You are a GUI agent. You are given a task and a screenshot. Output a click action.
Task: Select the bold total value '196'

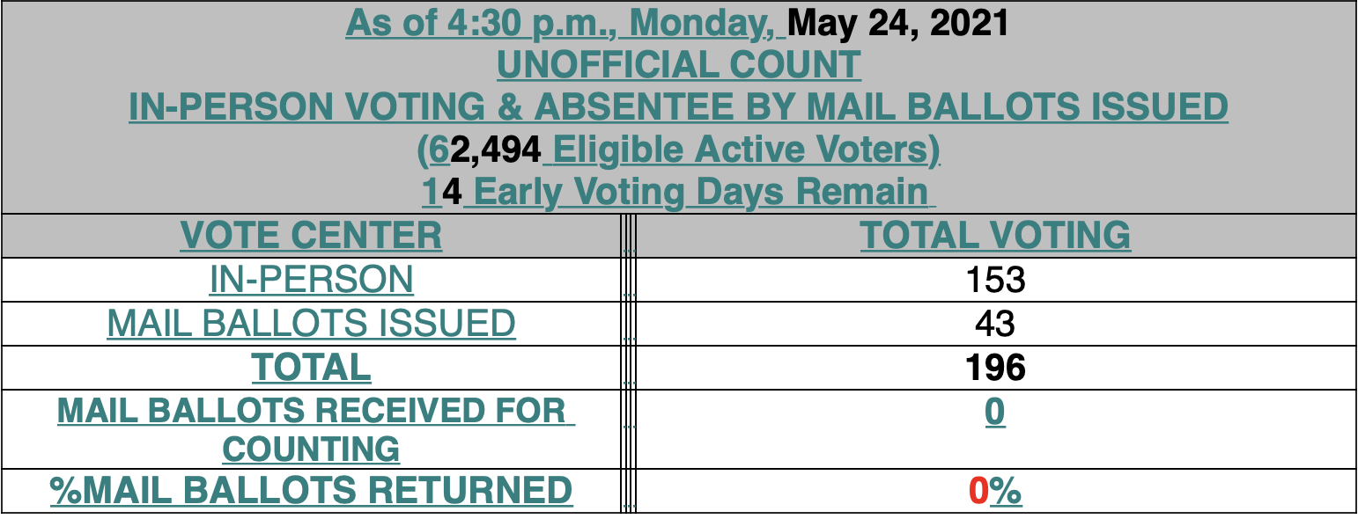click(995, 368)
